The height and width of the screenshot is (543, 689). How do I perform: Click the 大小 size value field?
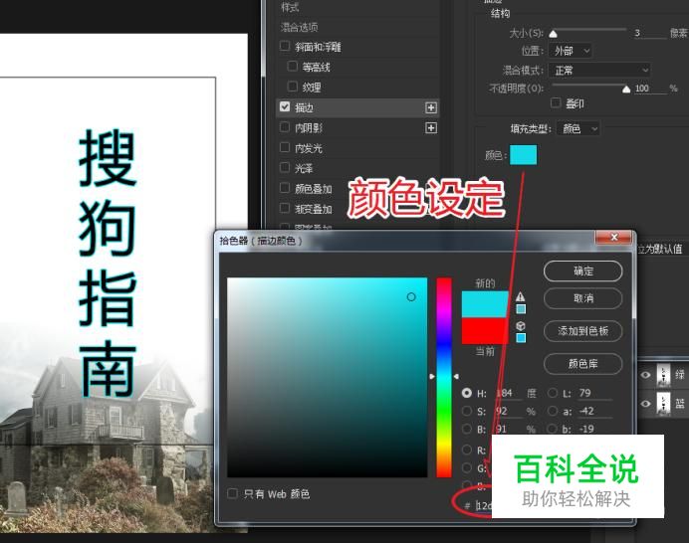650,33
